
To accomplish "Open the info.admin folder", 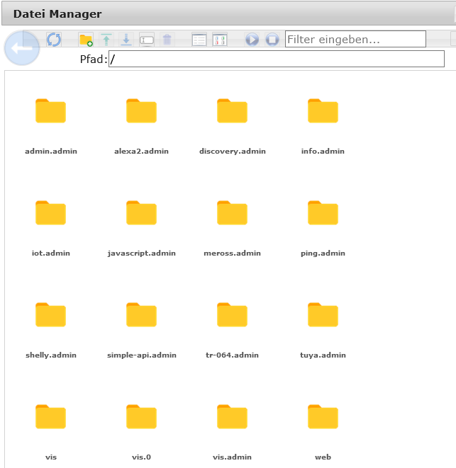I will pos(323,110).
